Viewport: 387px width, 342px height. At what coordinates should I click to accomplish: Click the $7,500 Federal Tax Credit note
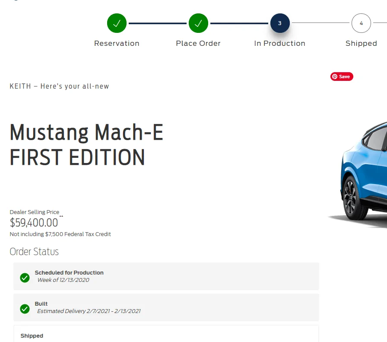tap(60, 234)
